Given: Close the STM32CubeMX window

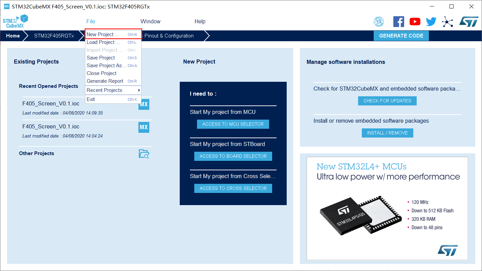Looking at the screenshot, I should click(x=471, y=6).
